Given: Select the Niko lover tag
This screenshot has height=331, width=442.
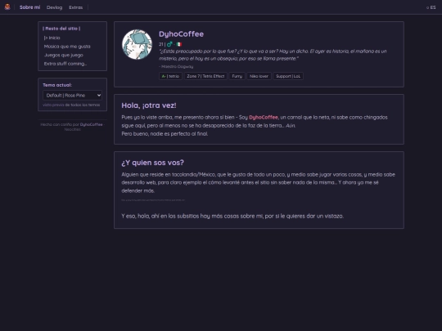Looking at the screenshot, I should [259, 76].
